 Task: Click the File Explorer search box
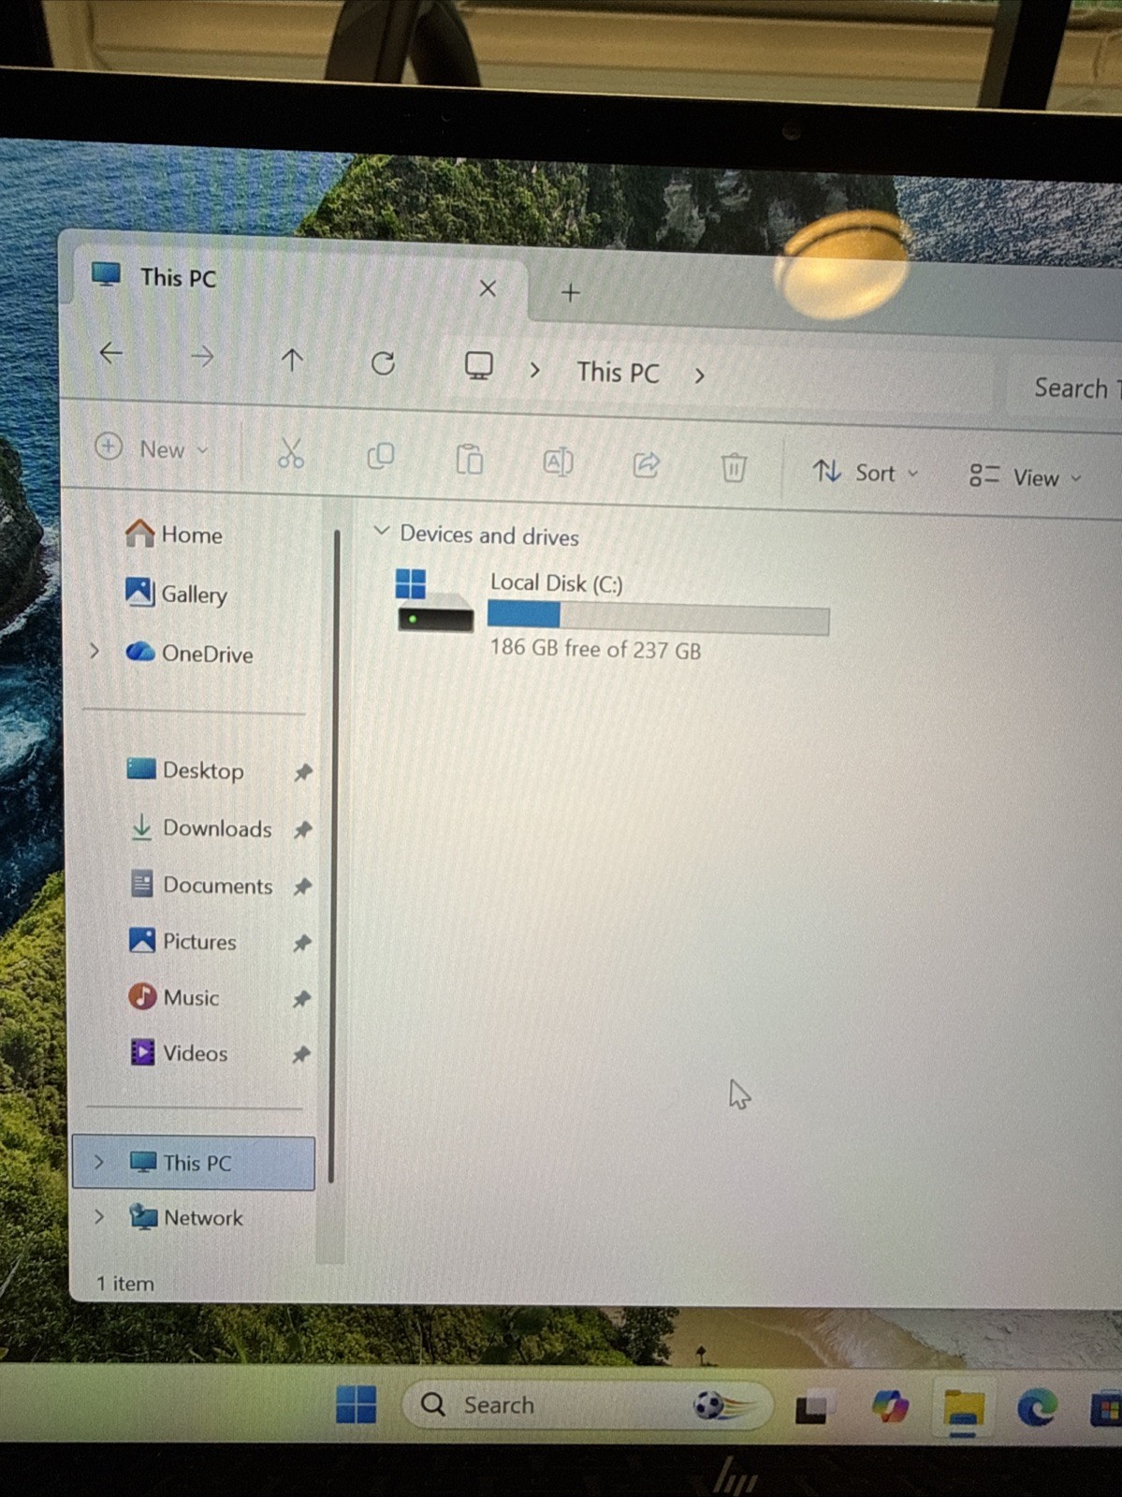point(1065,387)
